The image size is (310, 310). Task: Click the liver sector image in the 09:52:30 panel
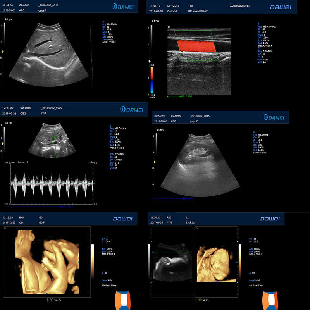(49, 55)
